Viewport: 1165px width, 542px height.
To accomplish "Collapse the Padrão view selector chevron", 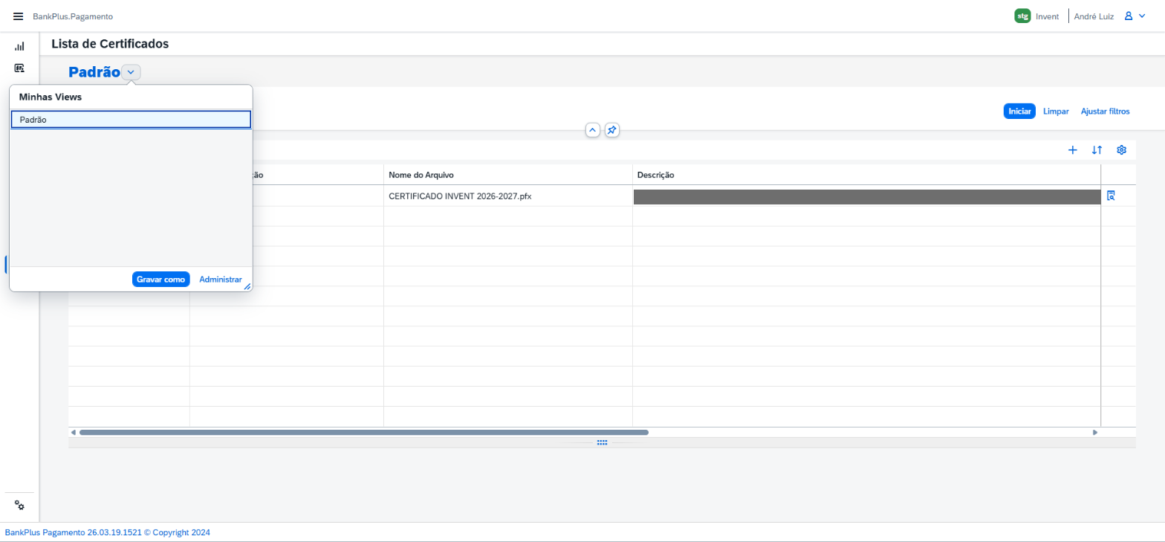I will (131, 72).
